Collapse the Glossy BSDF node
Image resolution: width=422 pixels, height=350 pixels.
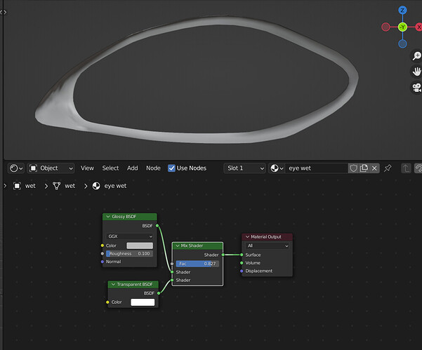tap(108, 217)
